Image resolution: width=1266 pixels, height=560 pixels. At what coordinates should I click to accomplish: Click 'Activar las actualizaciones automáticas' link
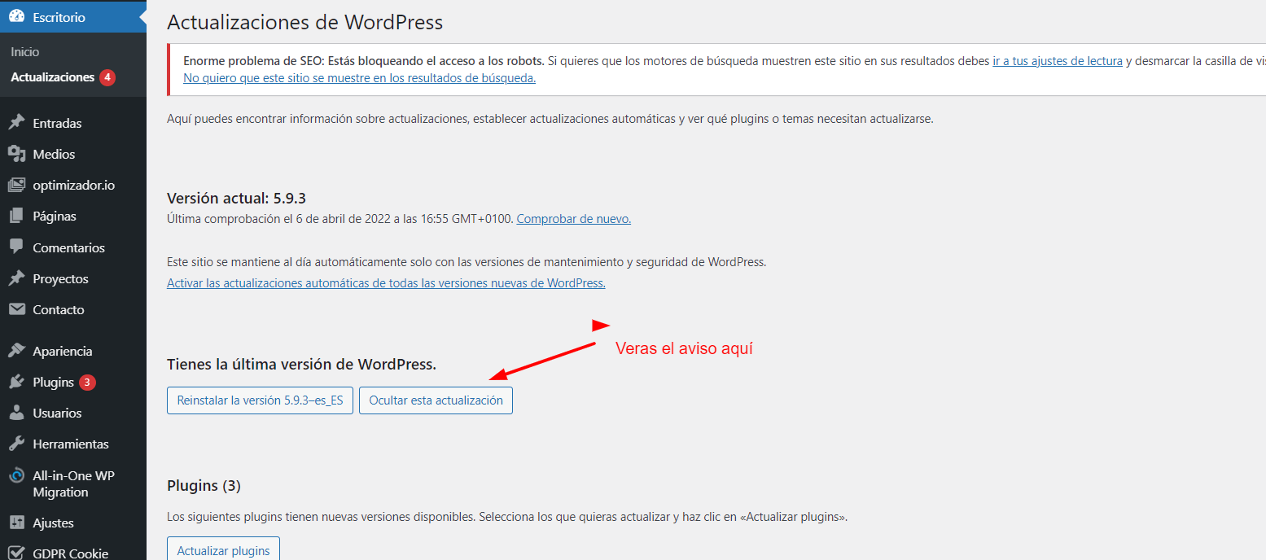pyautogui.click(x=386, y=283)
